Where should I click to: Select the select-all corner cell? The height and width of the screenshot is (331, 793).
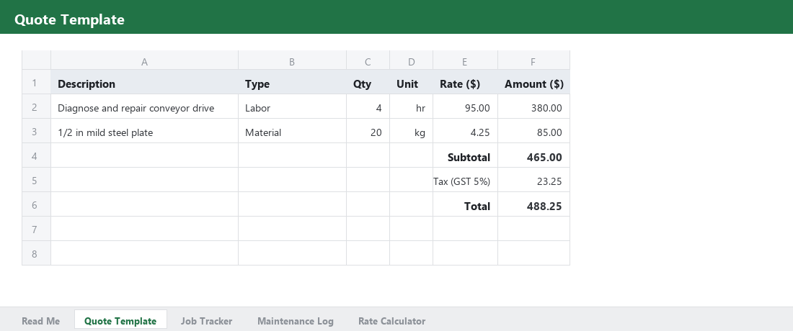coord(37,60)
